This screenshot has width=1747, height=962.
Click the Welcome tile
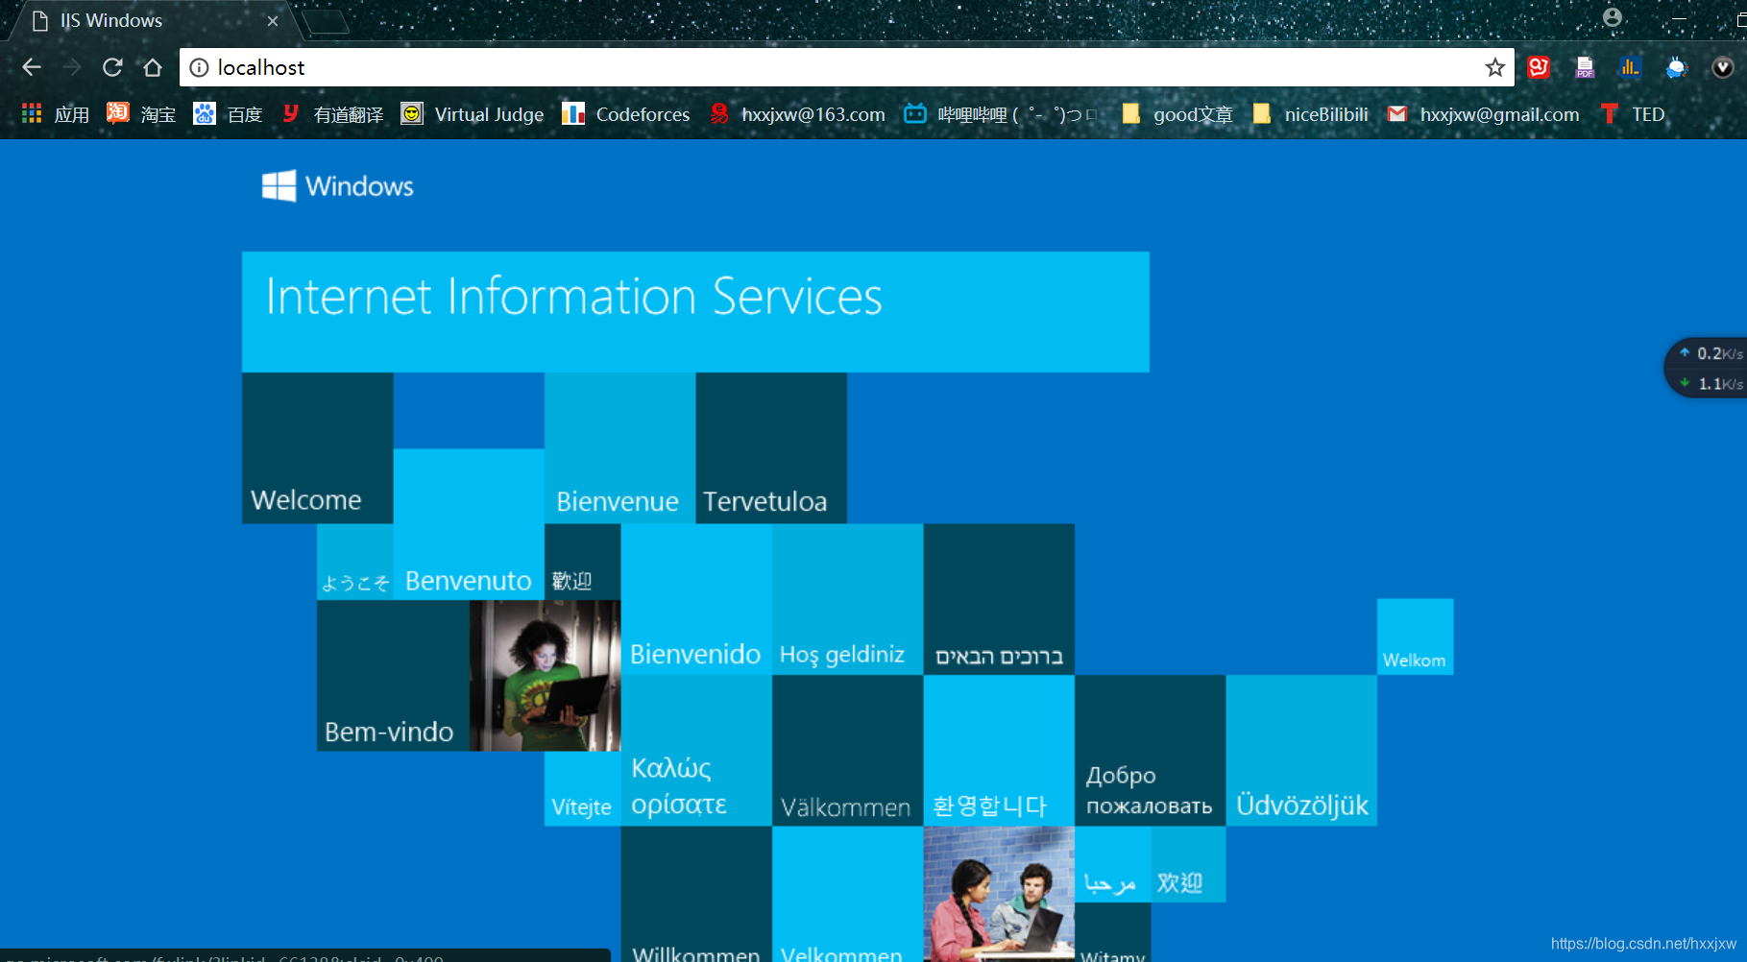[x=317, y=448]
